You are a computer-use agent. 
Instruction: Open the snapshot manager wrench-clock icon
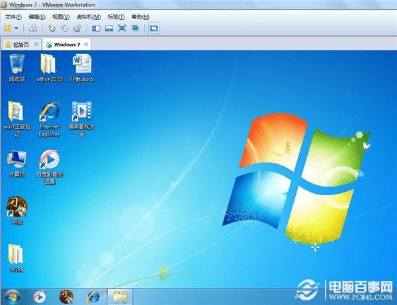[77, 28]
